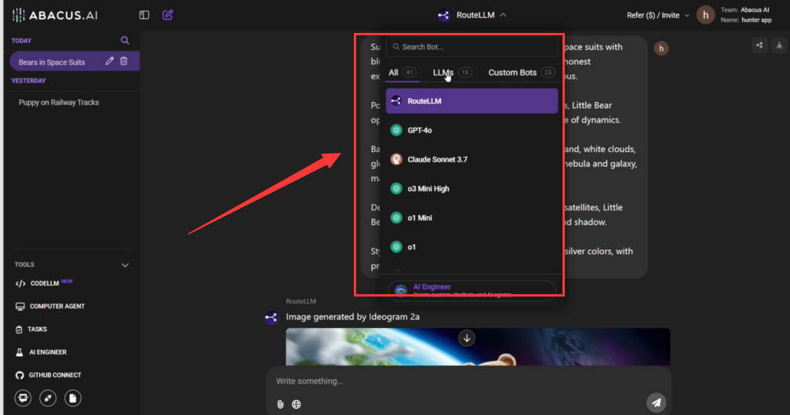This screenshot has width=790, height=415.
Task: Open user profile avatar in header
Action: tap(705, 15)
